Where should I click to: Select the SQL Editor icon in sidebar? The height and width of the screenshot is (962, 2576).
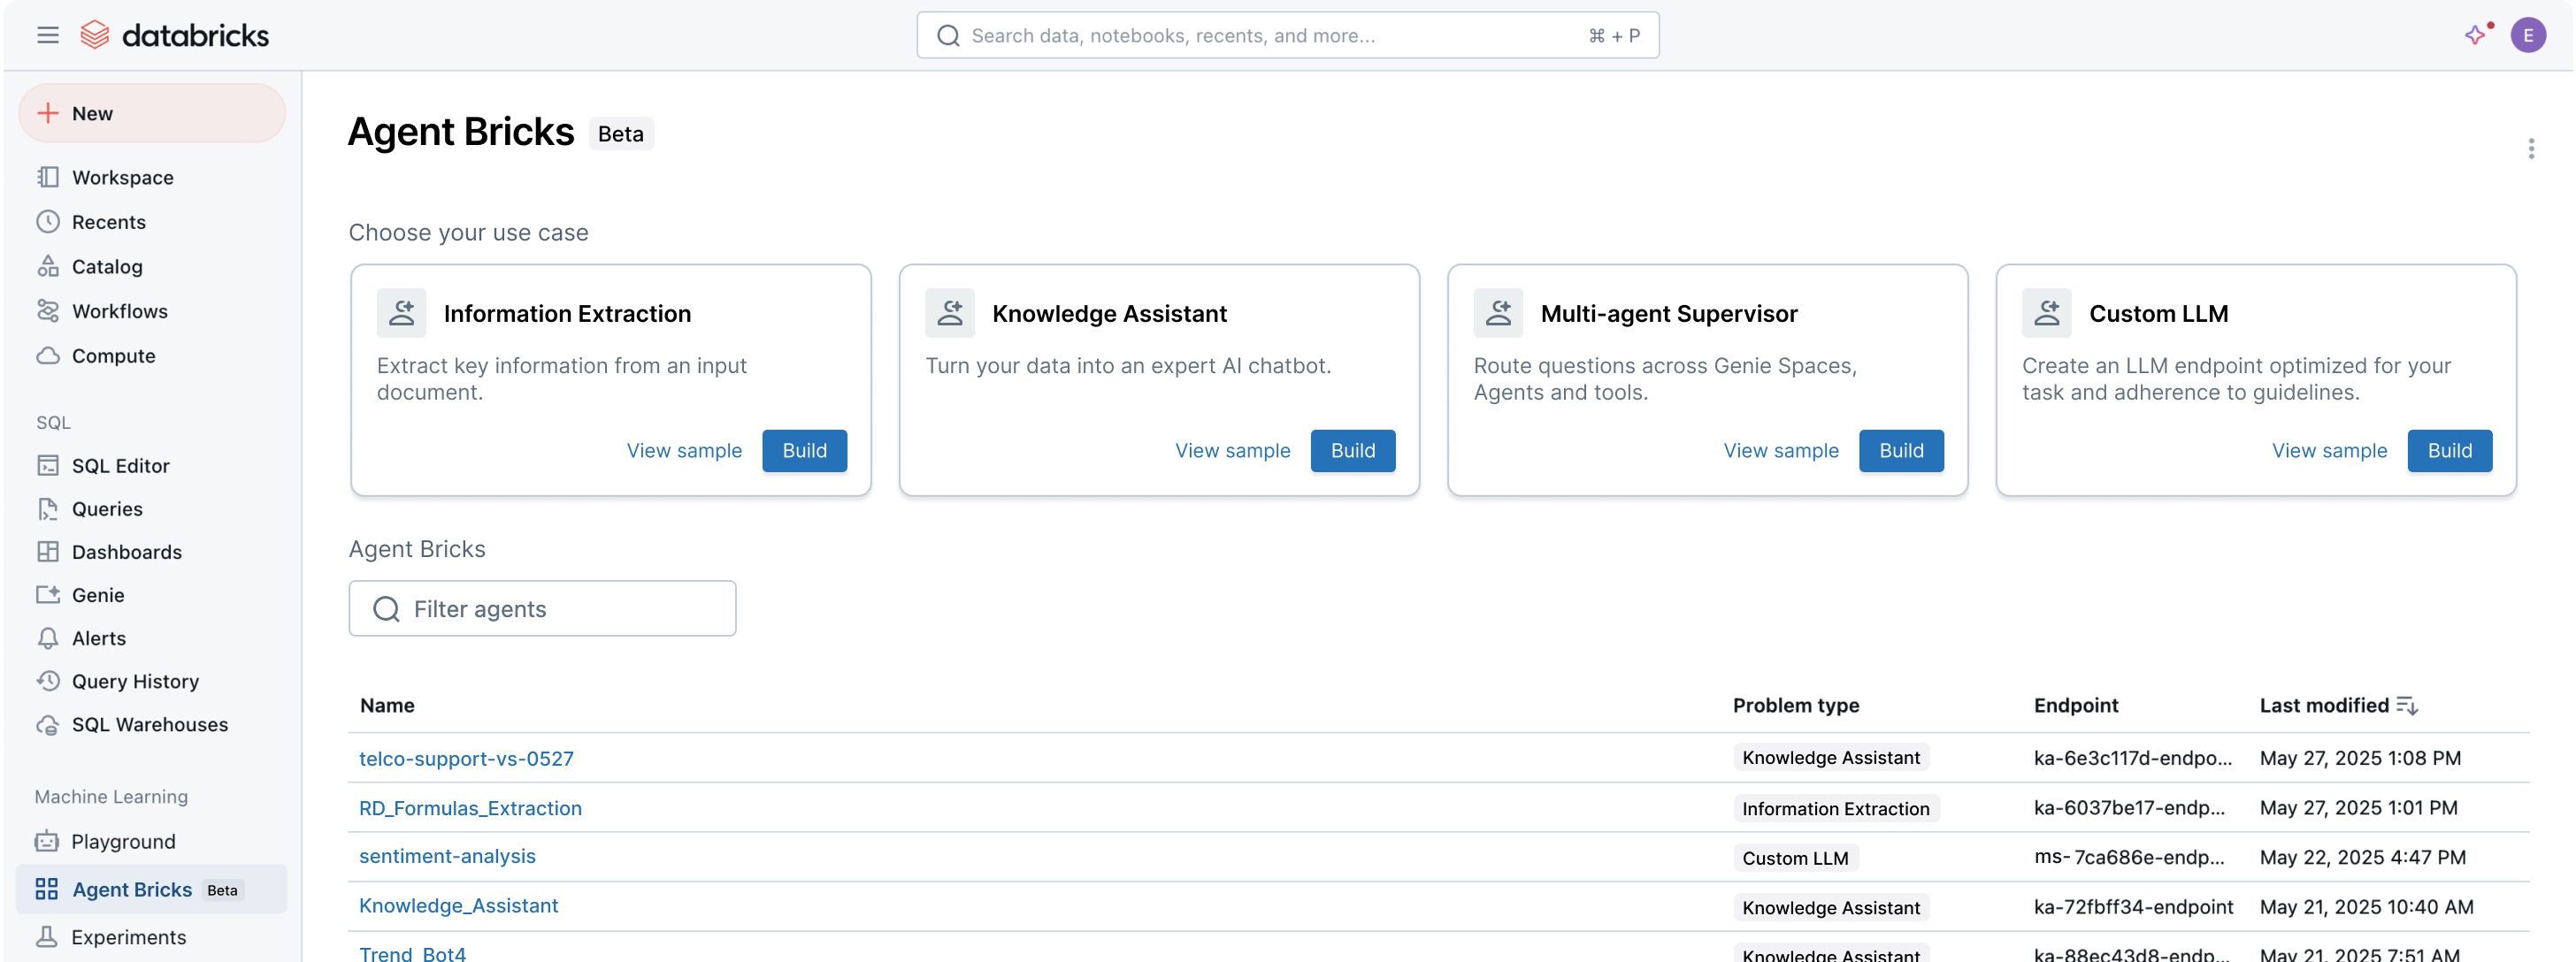[x=48, y=465]
